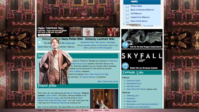Select the red costume slider thumbnail
Screen dimensions: 199x112
pos(113,32)
